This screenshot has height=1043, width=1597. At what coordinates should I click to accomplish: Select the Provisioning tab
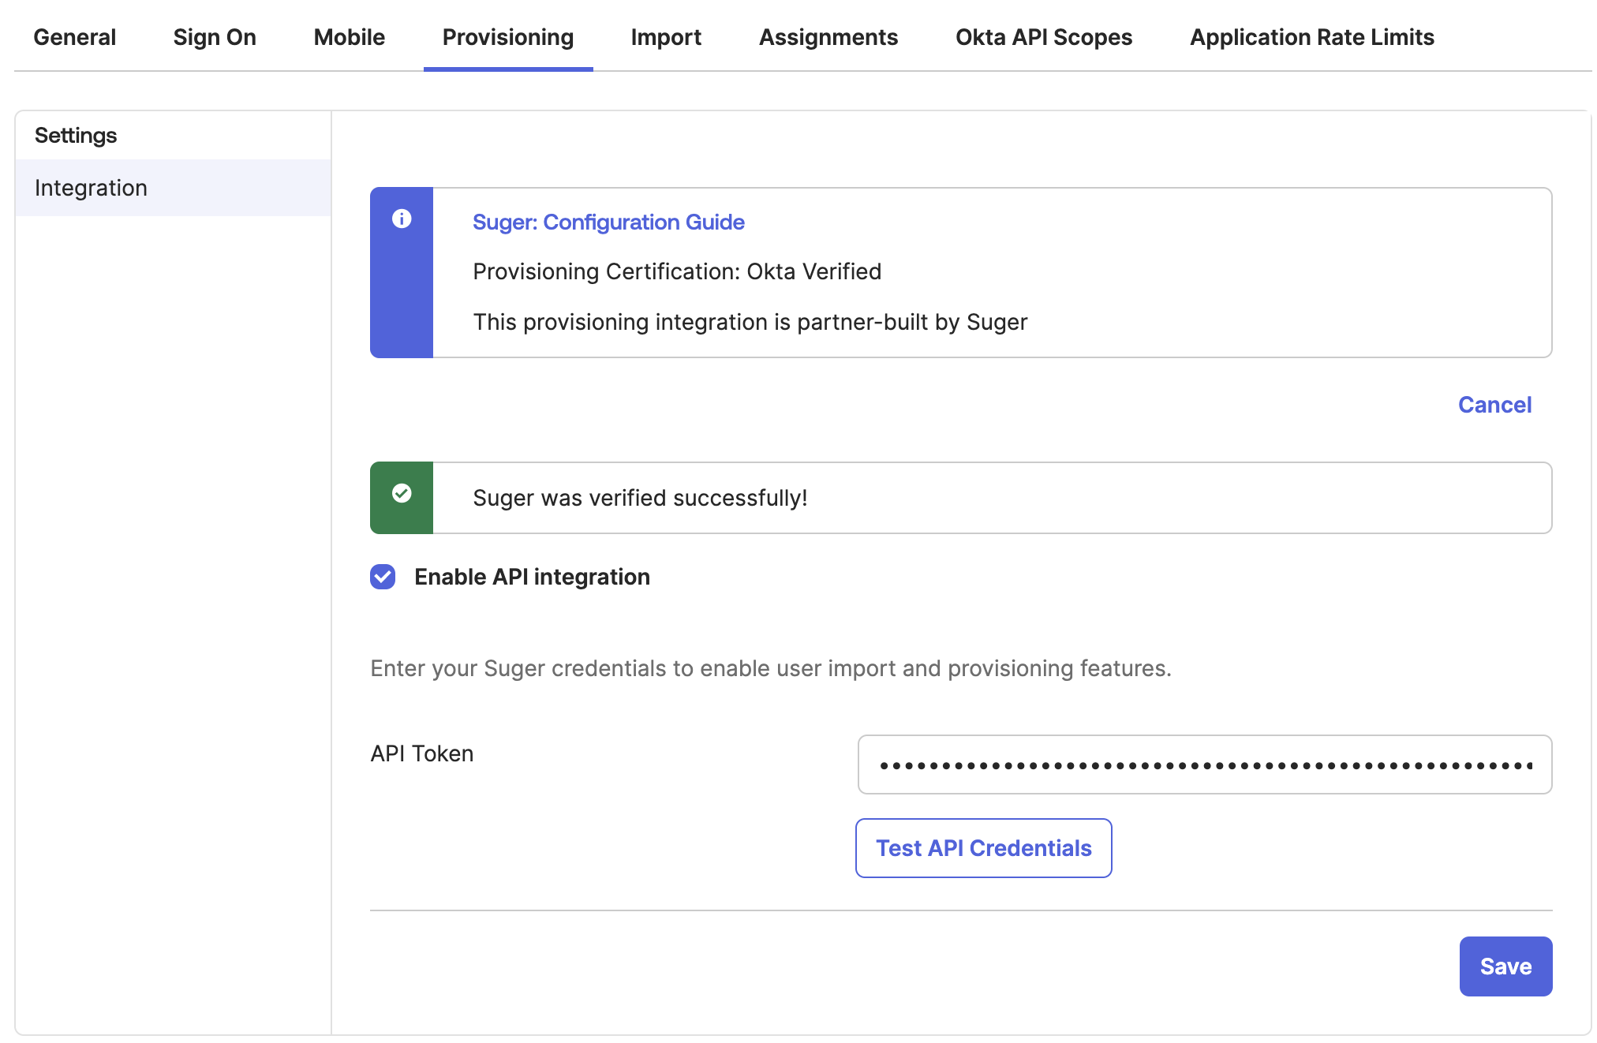(x=507, y=37)
